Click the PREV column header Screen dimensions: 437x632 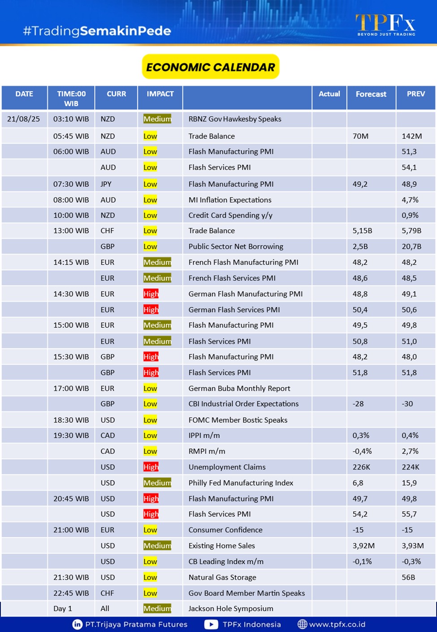click(x=415, y=94)
